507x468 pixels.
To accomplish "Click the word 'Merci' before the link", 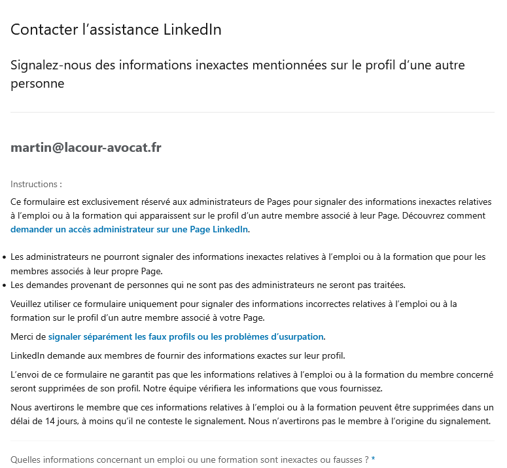I will [23, 336].
